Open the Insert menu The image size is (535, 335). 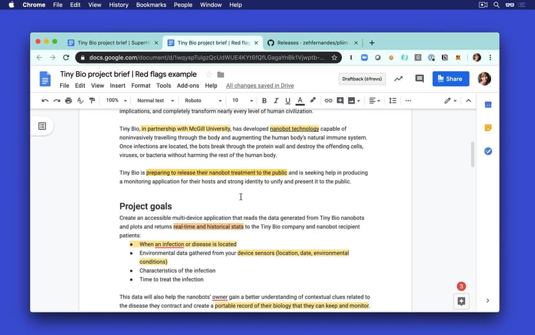click(118, 85)
